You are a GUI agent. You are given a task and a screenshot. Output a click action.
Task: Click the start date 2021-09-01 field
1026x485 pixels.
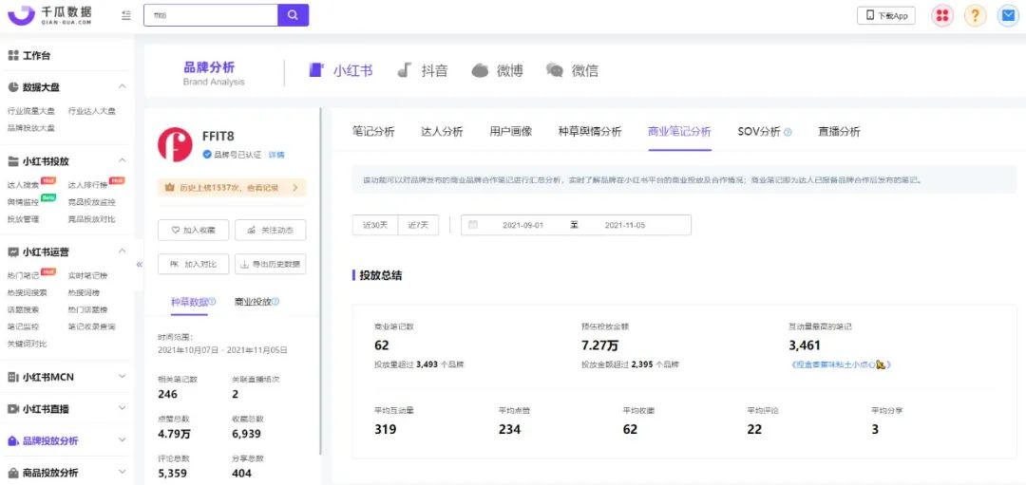[x=524, y=225]
